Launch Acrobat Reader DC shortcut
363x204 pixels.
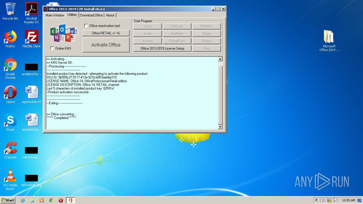(x=31, y=13)
